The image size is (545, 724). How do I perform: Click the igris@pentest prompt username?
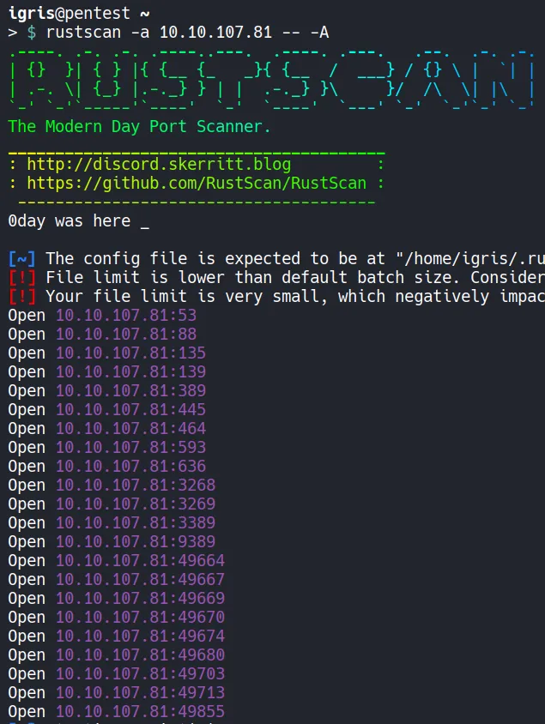point(27,14)
